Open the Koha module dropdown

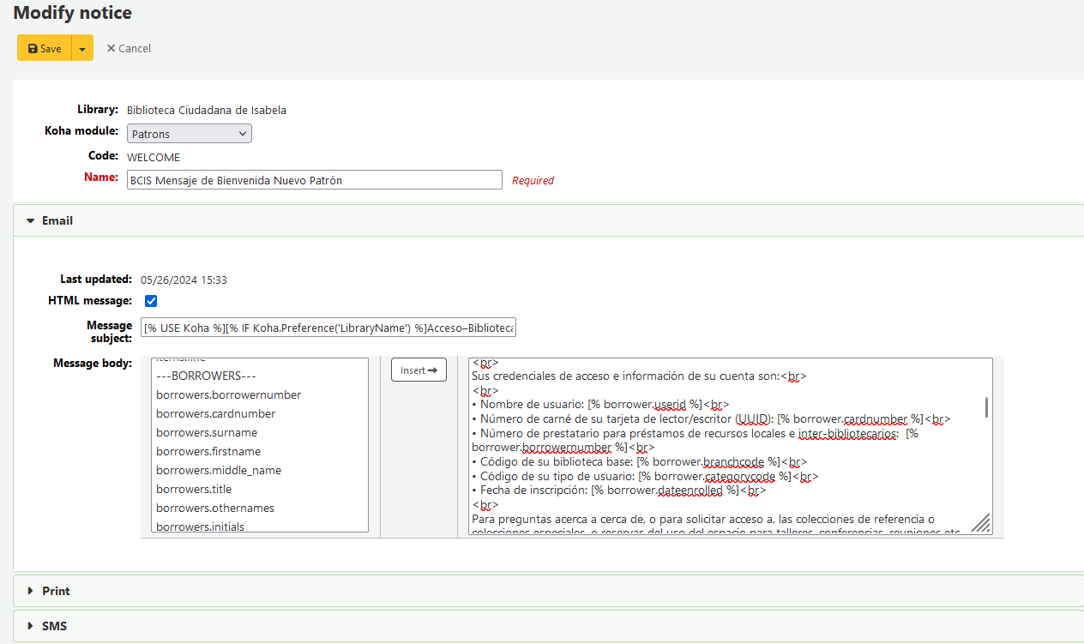point(189,134)
